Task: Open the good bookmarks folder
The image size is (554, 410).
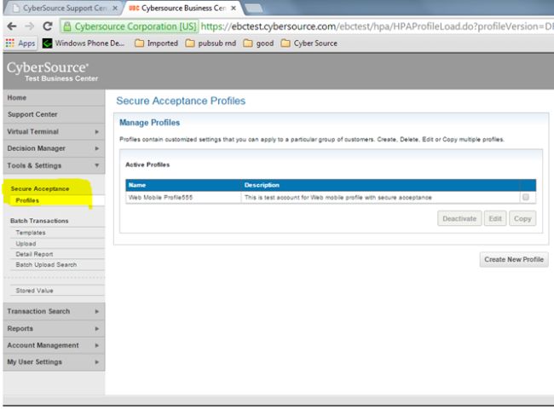Action: 258,43
